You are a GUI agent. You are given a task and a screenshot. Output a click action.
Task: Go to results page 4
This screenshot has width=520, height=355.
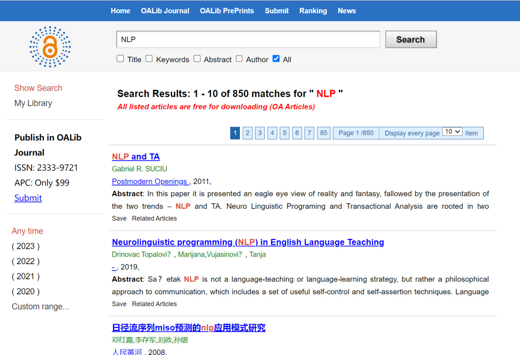tap(272, 133)
